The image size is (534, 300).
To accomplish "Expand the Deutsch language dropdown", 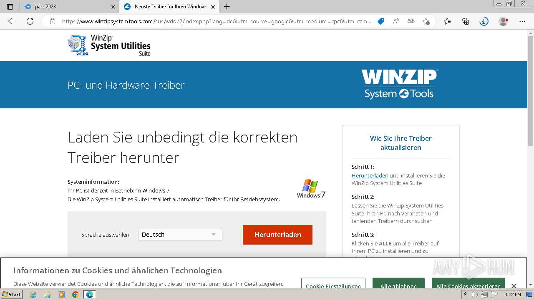I will (x=180, y=235).
